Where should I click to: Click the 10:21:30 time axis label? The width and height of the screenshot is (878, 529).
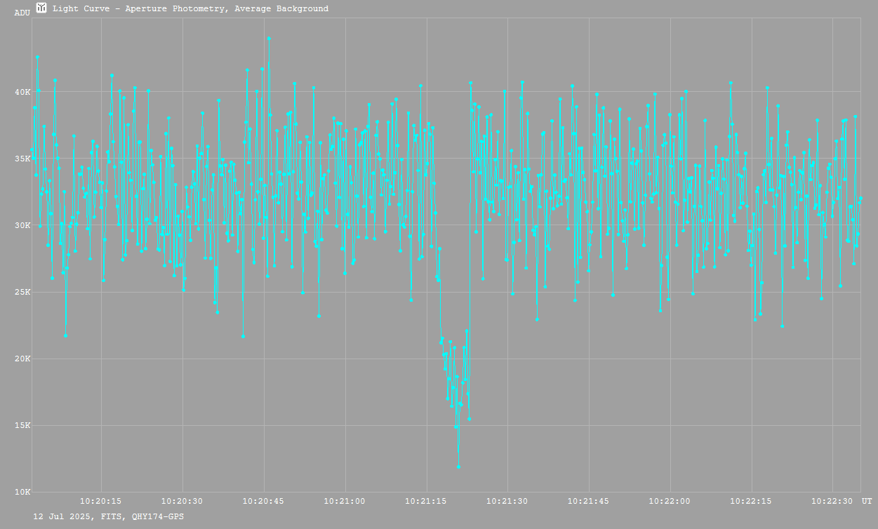[507, 501]
